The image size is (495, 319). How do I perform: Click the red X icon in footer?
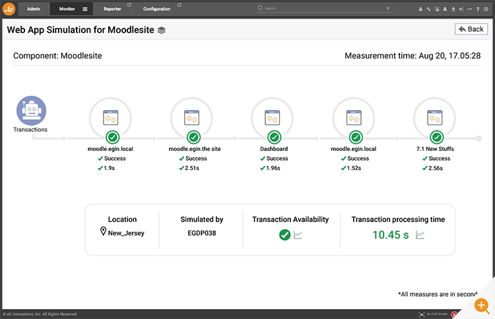(454, 314)
